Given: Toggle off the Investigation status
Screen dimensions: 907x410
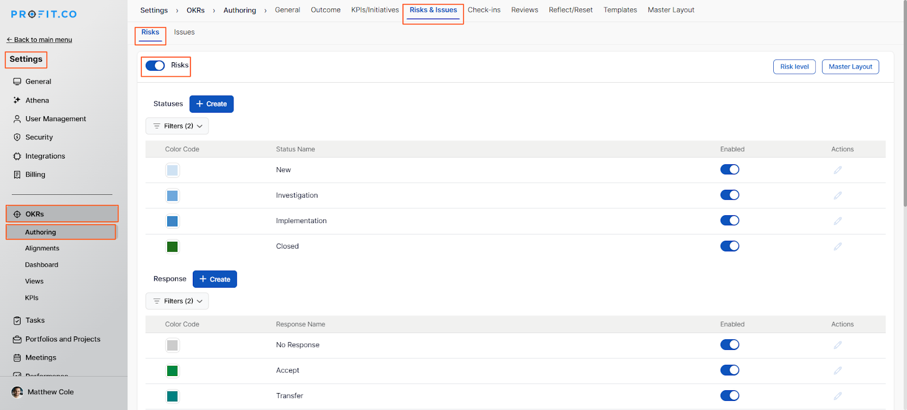Looking at the screenshot, I should [x=729, y=195].
